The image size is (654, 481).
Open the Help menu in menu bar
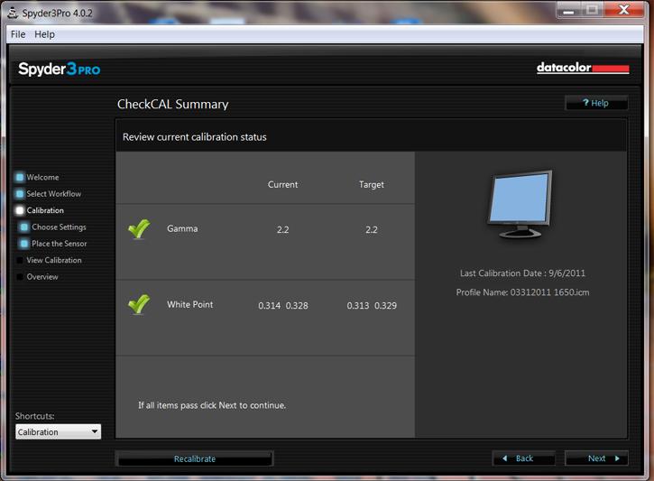coord(44,34)
